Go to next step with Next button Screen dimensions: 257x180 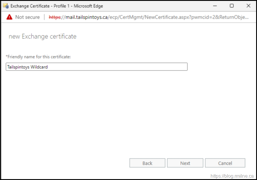(x=185, y=163)
